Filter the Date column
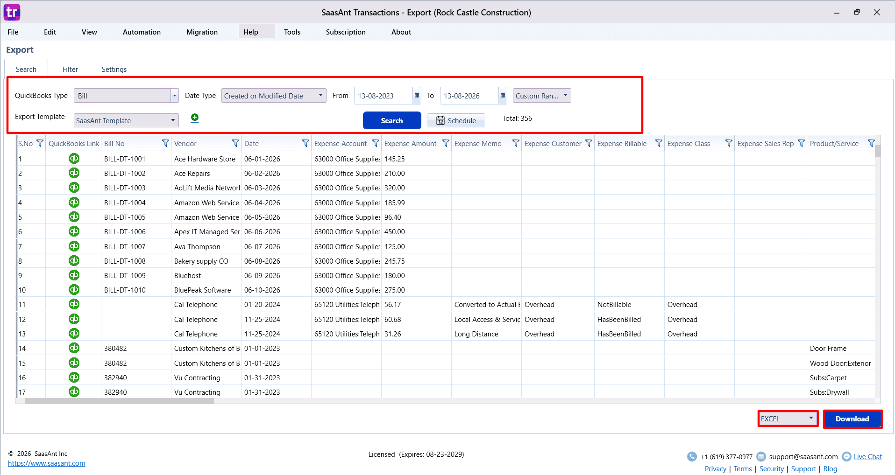 click(305, 143)
